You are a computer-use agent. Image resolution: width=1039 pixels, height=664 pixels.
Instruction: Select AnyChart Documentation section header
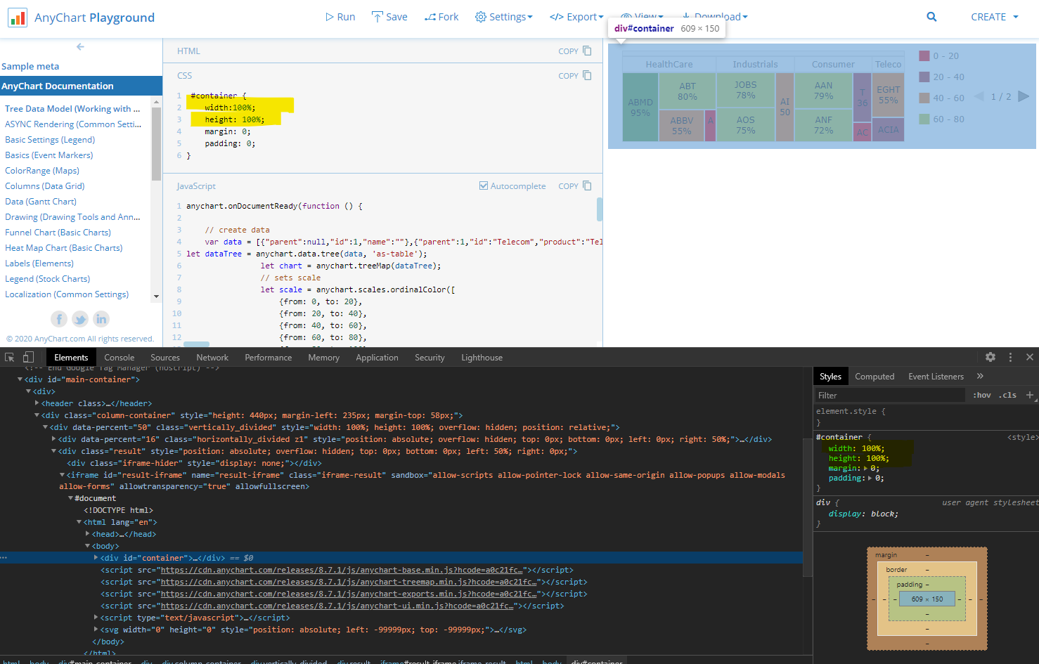click(x=81, y=86)
